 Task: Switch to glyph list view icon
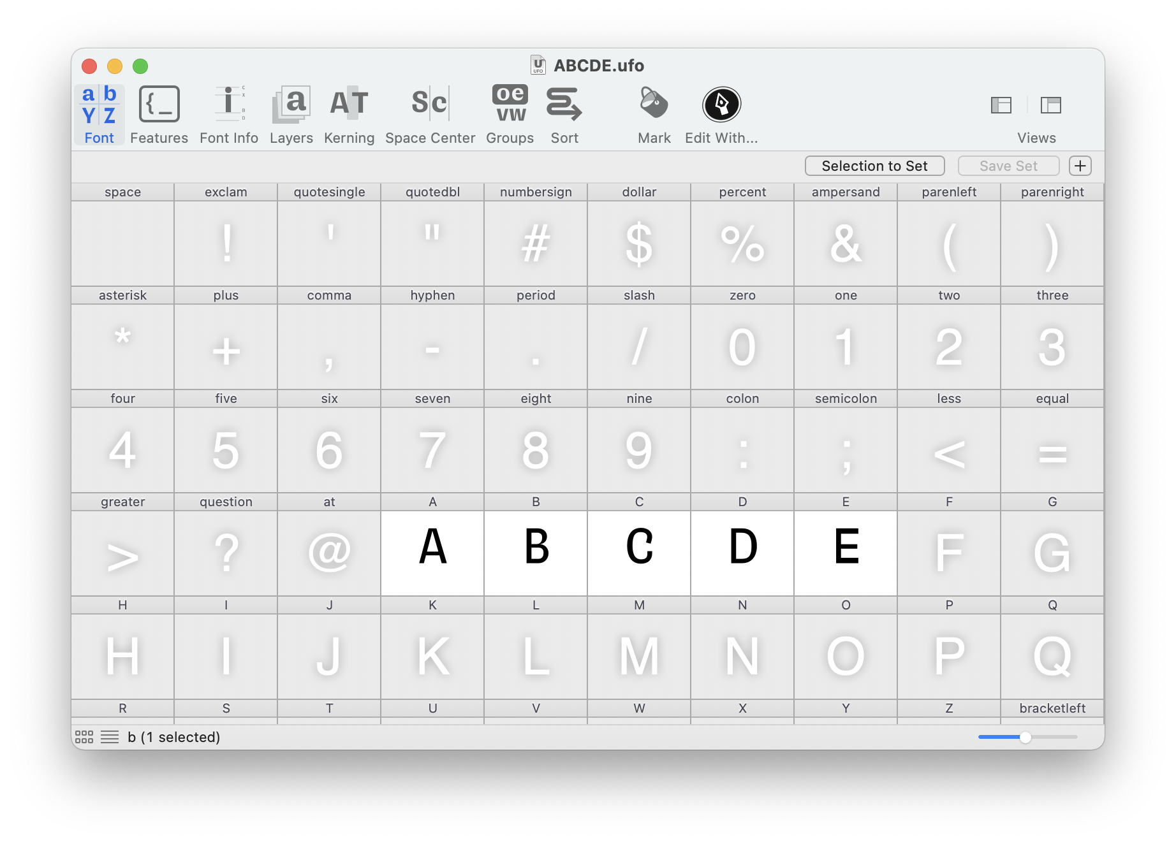110,737
